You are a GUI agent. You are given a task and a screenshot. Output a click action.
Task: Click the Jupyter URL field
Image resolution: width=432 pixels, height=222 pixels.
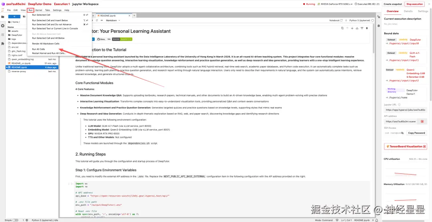pos(405,110)
